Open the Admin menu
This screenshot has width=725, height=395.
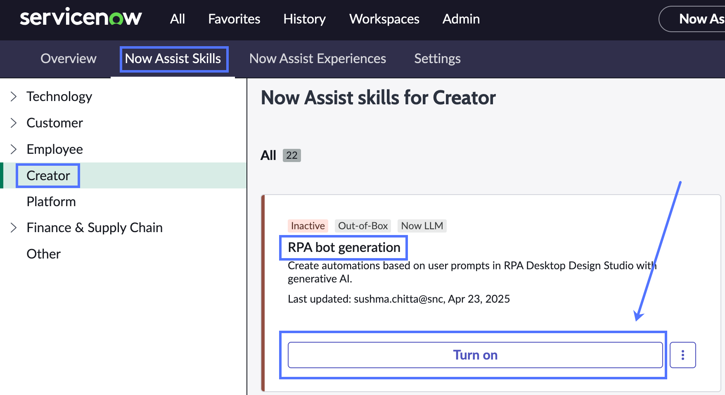(x=461, y=19)
